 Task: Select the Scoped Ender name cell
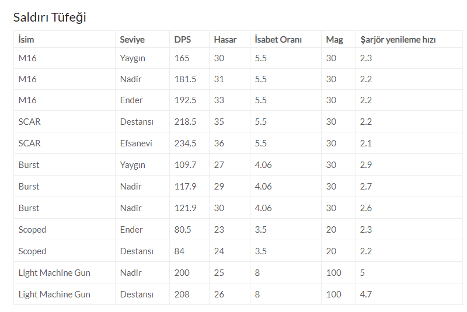32,230
